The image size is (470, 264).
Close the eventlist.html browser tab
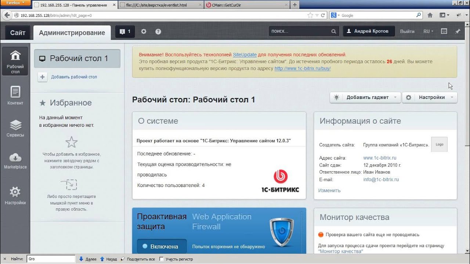(199, 5)
